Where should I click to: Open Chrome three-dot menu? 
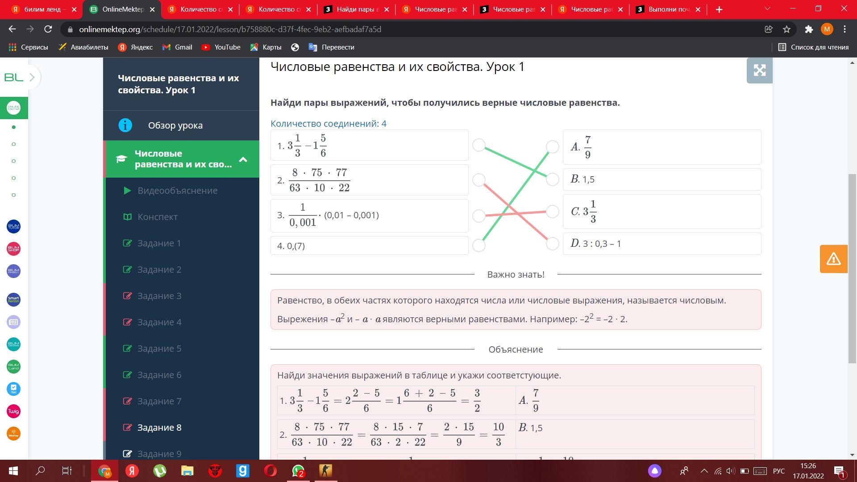point(845,29)
